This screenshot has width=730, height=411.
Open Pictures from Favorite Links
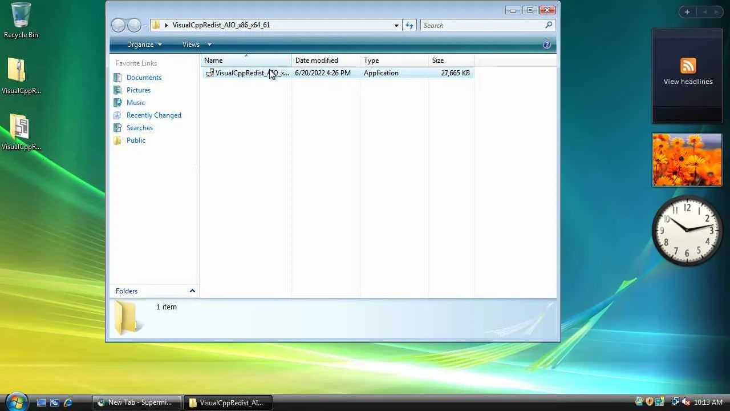pos(139,90)
